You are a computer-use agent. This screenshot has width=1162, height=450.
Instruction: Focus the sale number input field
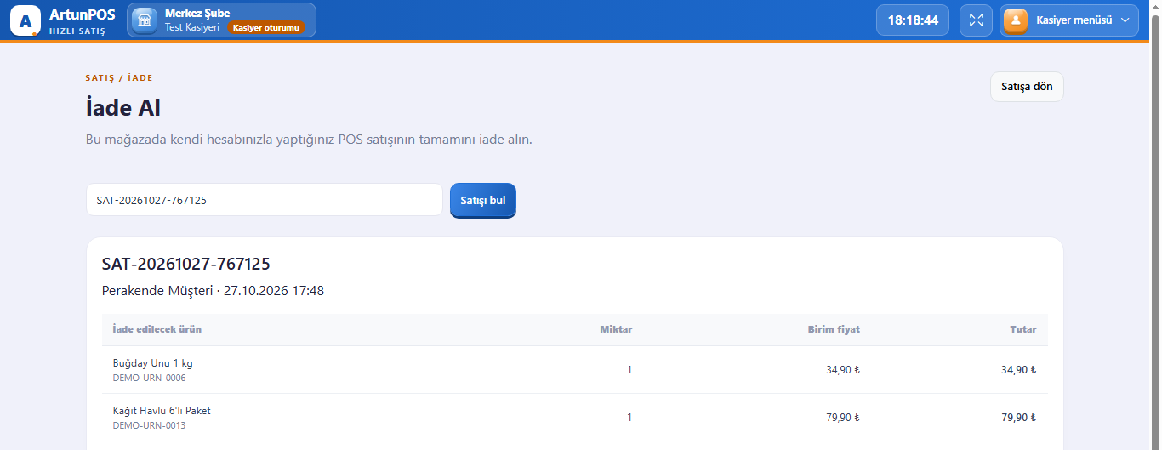[x=265, y=200]
